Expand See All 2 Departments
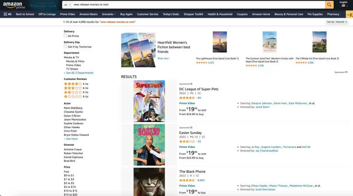353x196 pixels. (79, 73)
